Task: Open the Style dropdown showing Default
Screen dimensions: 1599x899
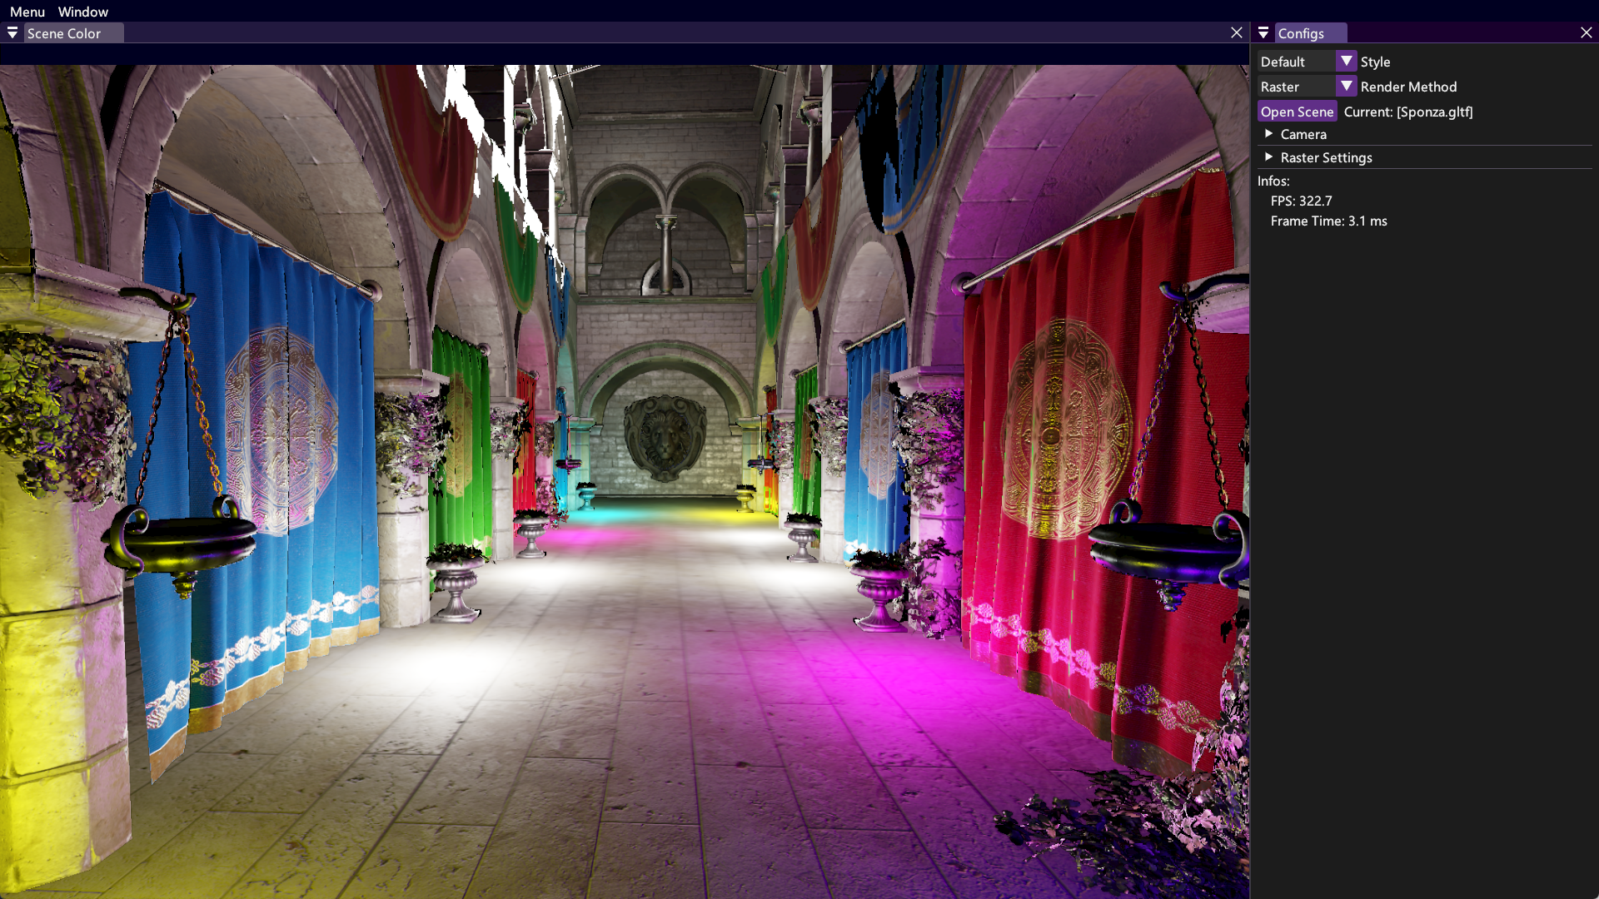Action: 1295,61
